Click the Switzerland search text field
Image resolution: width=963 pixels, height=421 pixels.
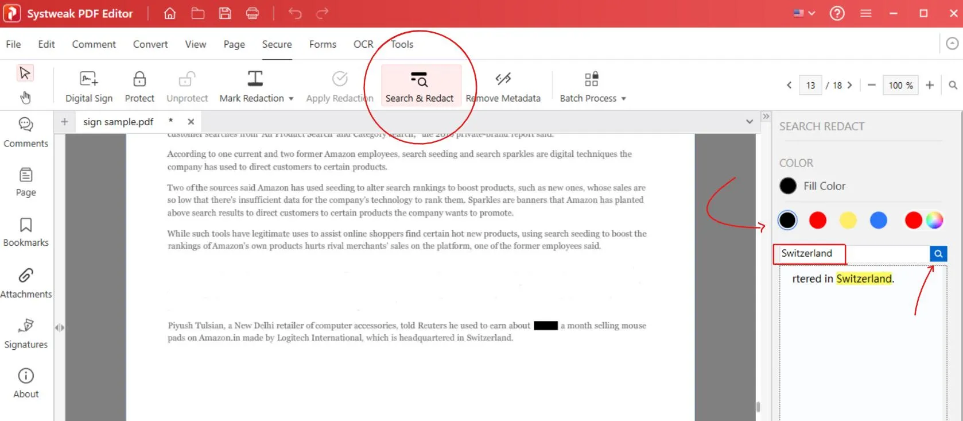coord(852,253)
